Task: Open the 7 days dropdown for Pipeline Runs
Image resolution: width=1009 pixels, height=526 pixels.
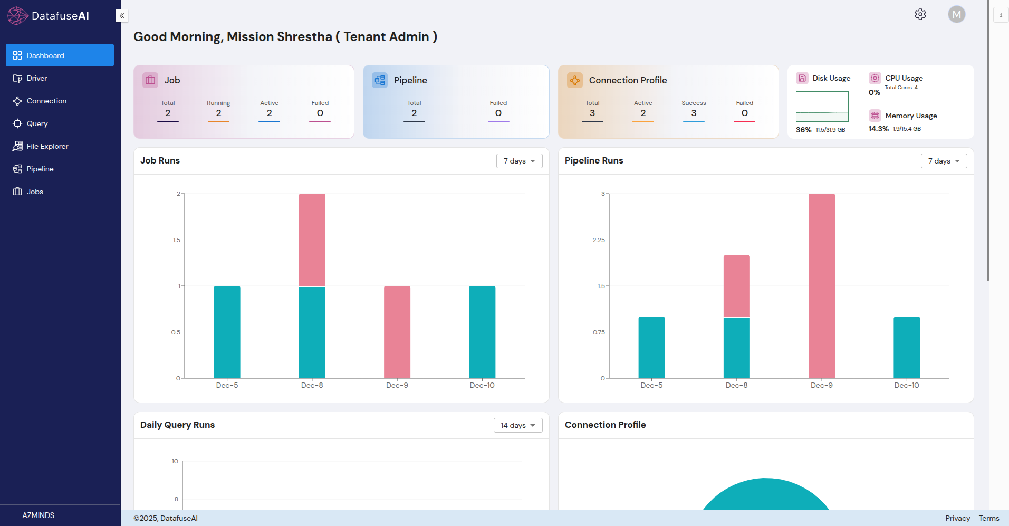Action: coord(944,161)
